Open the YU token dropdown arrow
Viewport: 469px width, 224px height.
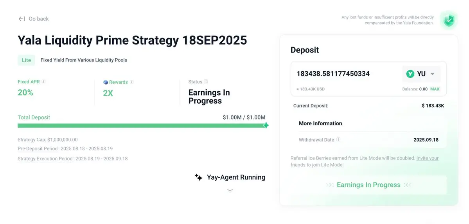[x=432, y=74]
